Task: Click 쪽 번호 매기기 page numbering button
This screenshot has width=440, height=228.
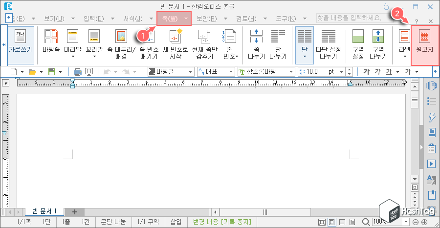Action: coord(149,44)
